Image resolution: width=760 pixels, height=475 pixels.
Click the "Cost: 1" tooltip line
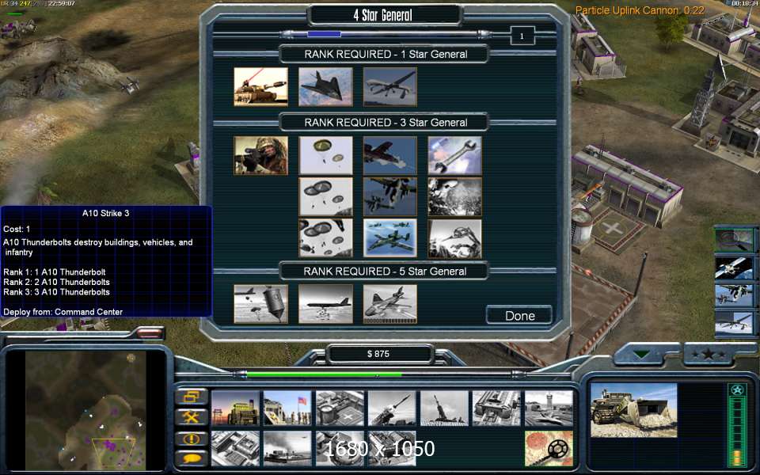tap(17, 230)
